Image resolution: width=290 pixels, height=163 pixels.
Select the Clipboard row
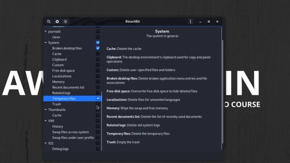pyautogui.click(x=72, y=59)
